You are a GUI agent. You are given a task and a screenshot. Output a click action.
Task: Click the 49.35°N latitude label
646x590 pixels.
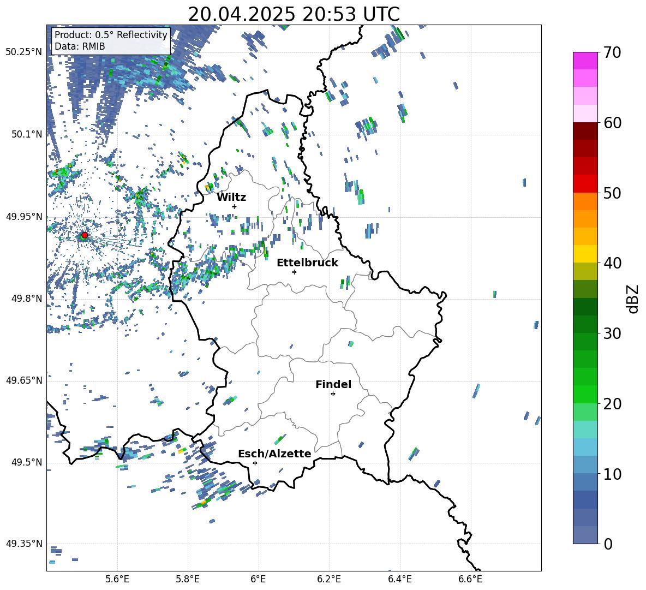point(24,544)
